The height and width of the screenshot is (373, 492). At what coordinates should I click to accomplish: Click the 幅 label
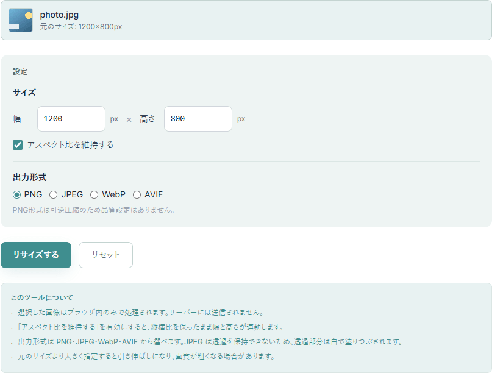pyautogui.click(x=17, y=119)
